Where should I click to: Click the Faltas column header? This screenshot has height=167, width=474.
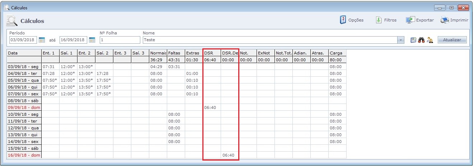tap(176, 53)
